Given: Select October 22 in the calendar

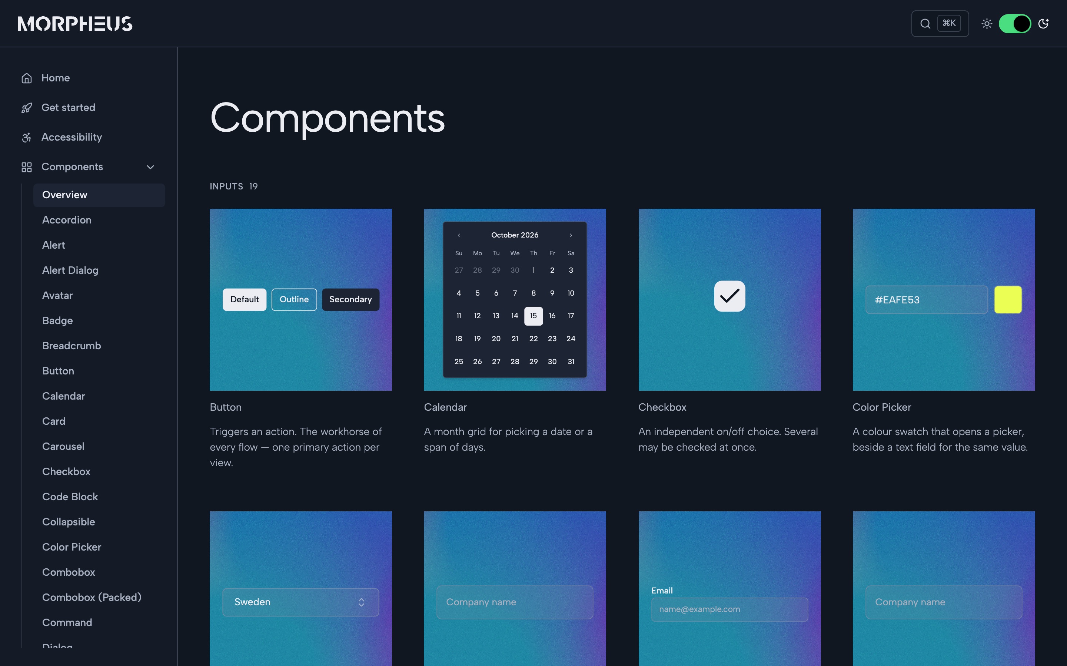Looking at the screenshot, I should (533, 339).
